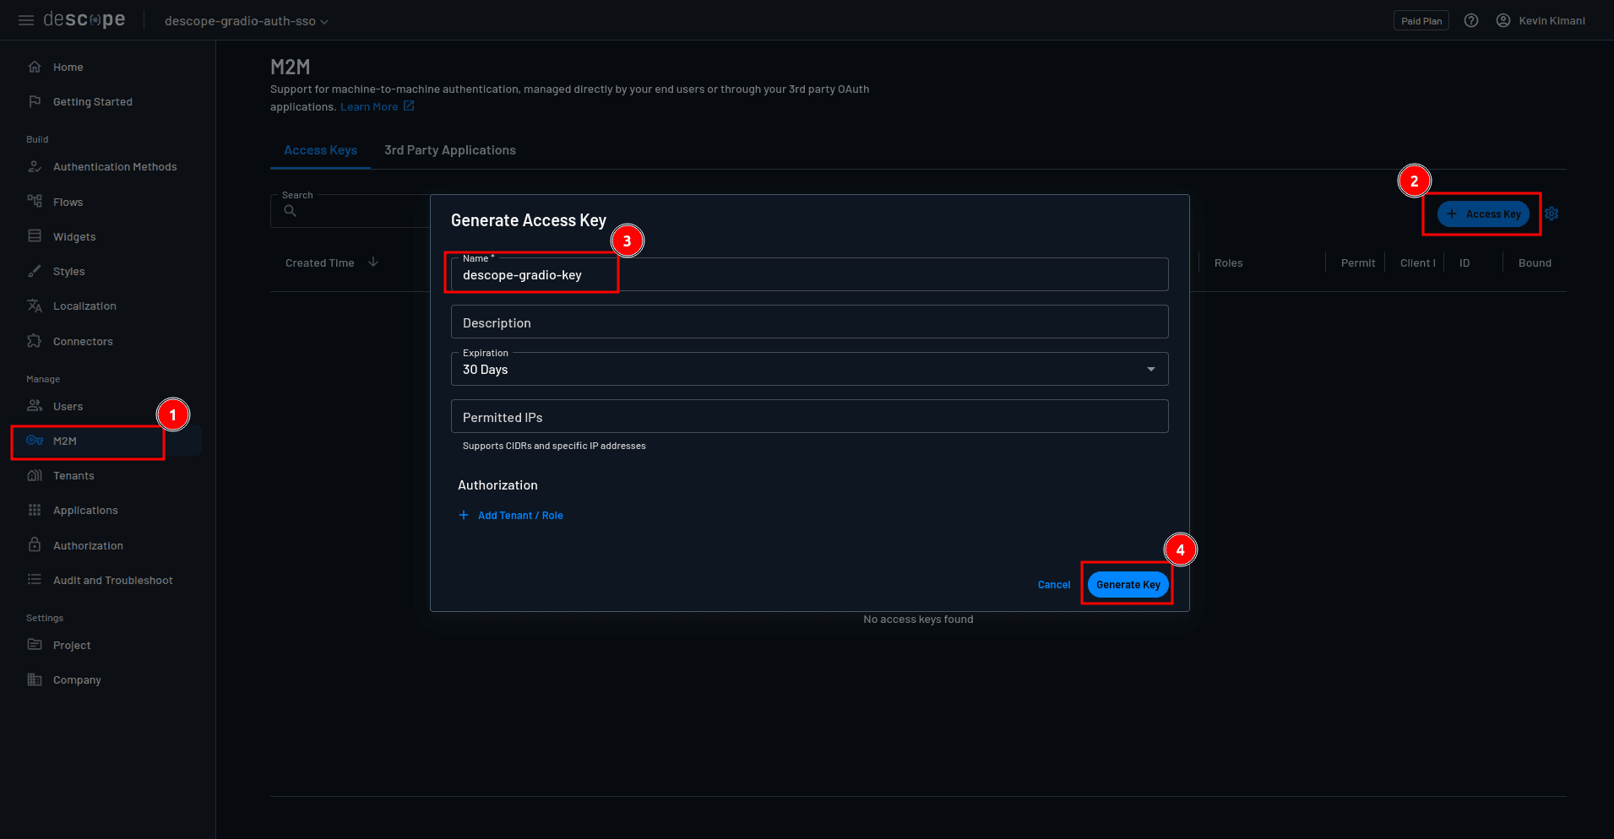Click the Generate Key button

click(1127, 584)
